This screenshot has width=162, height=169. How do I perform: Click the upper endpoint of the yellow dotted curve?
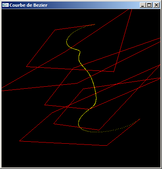(x=94, y=24)
